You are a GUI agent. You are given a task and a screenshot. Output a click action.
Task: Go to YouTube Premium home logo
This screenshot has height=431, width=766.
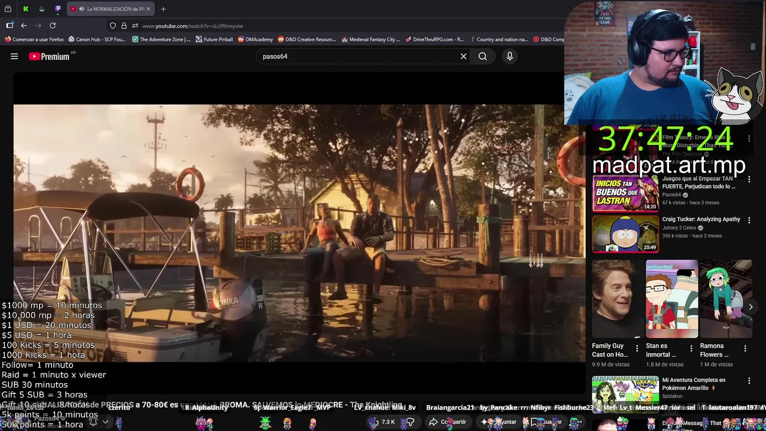tap(49, 56)
